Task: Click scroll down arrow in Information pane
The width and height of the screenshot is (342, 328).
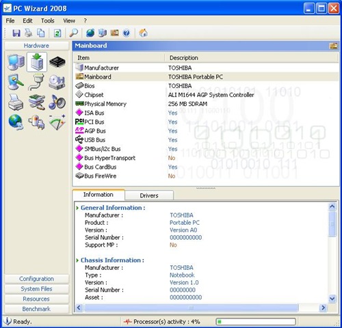Action: click(x=332, y=299)
